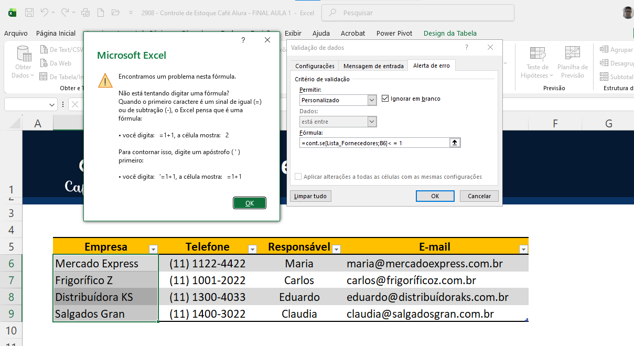Open the Power Pivot ribbon tab
The height and width of the screenshot is (346, 634).
pyautogui.click(x=394, y=33)
